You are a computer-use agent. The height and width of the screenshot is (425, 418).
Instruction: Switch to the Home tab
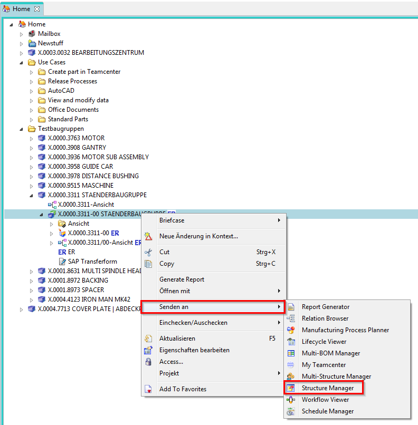click(x=21, y=9)
